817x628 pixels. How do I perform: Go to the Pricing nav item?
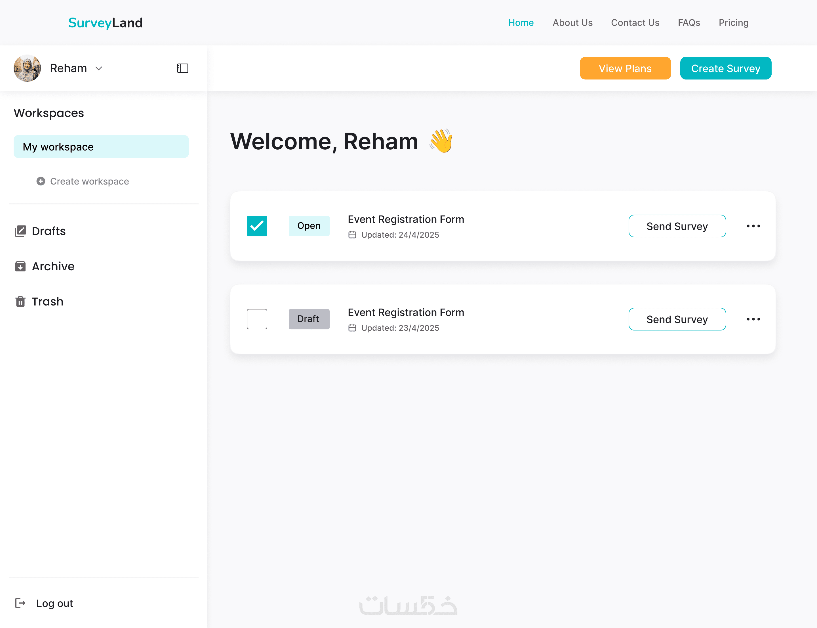point(733,23)
